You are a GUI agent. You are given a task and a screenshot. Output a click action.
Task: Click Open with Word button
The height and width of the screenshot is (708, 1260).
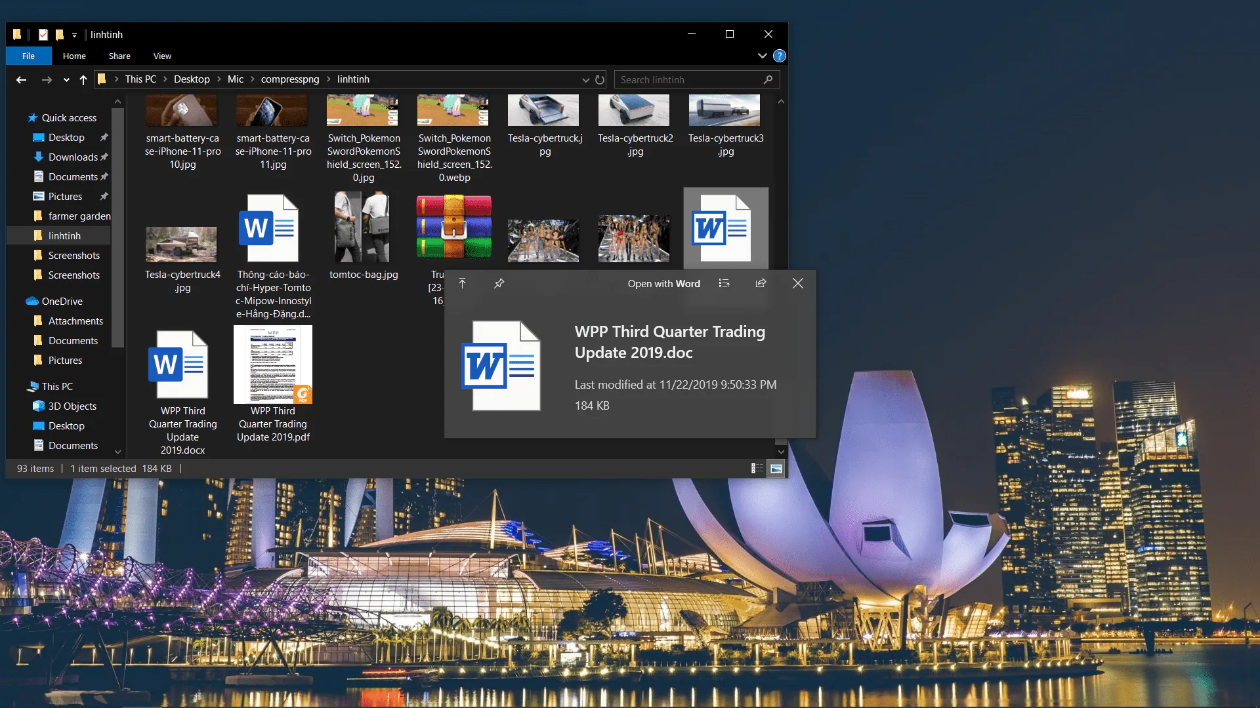pyautogui.click(x=663, y=283)
